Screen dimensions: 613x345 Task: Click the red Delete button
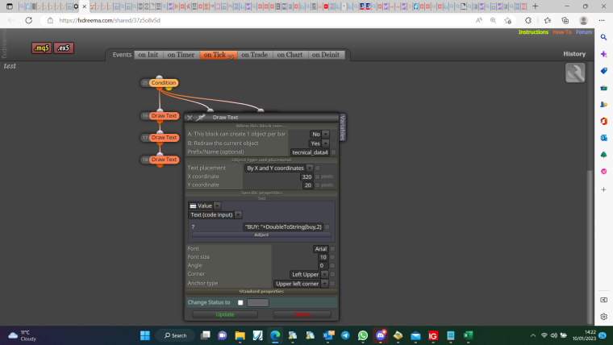[x=302, y=314]
